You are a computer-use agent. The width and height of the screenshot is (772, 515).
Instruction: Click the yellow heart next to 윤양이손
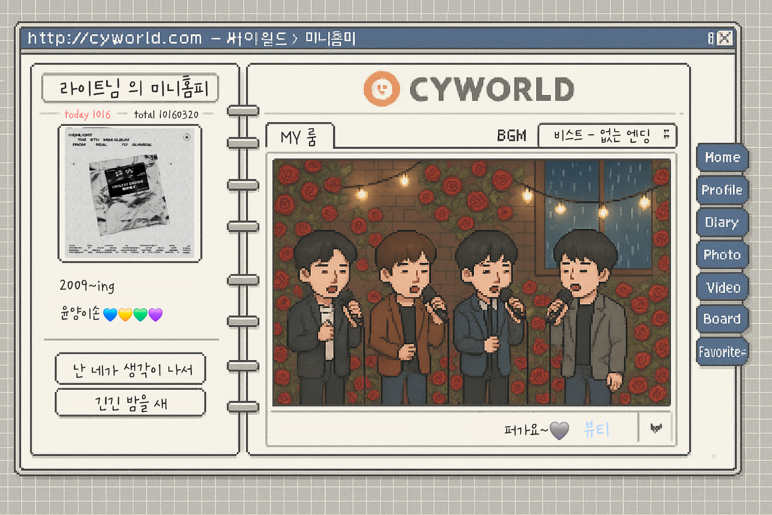tap(125, 315)
